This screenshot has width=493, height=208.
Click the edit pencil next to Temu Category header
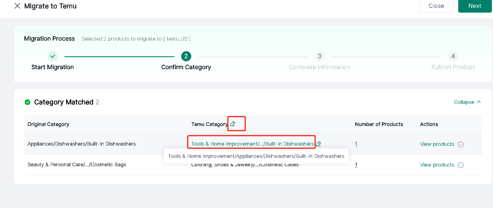[x=233, y=124]
